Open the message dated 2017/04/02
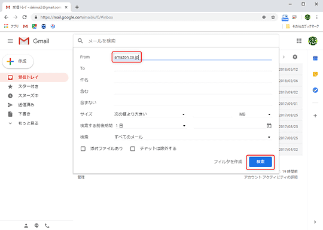This screenshot has height=230, width=323. pos(291,150)
